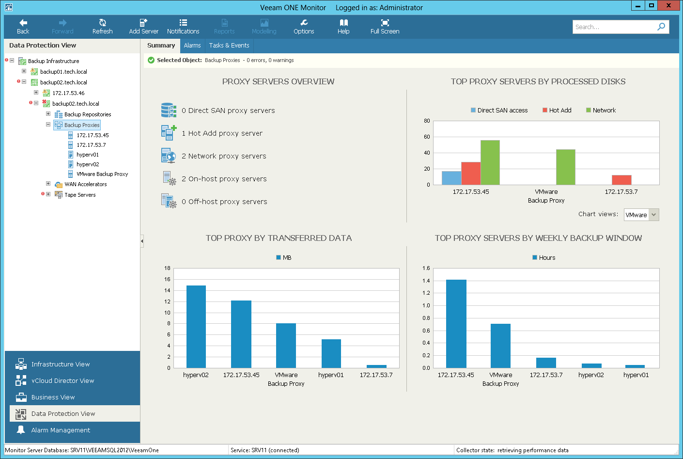Click the Hours legend swatch
Screen dimensions: 683x459
(535, 257)
